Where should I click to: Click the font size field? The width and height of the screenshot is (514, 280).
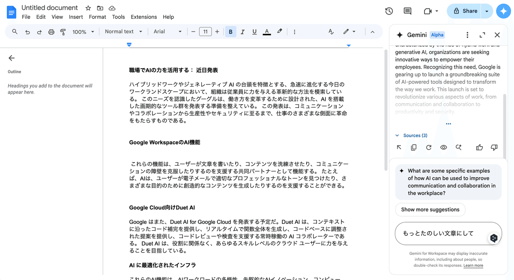click(205, 32)
